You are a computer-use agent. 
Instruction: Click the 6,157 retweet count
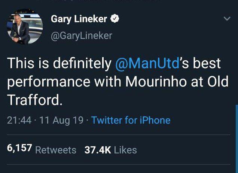19,149
